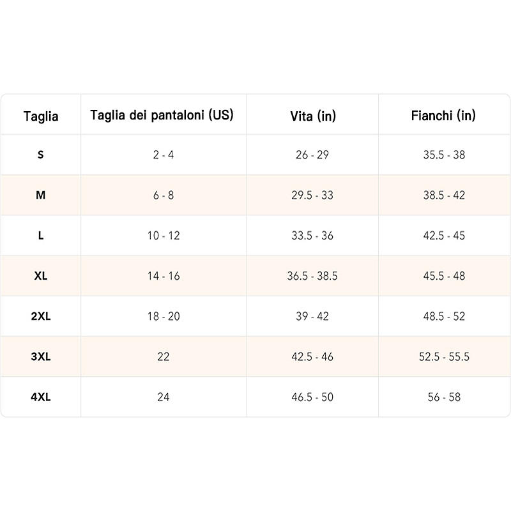This screenshot has width=511, height=511.
Task: Select the 52.5 - 55.5 hips cell
Action: [x=444, y=356]
